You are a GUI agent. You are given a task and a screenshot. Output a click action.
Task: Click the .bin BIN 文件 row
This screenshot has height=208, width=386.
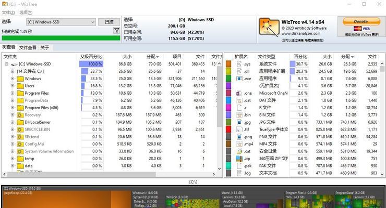(303, 115)
